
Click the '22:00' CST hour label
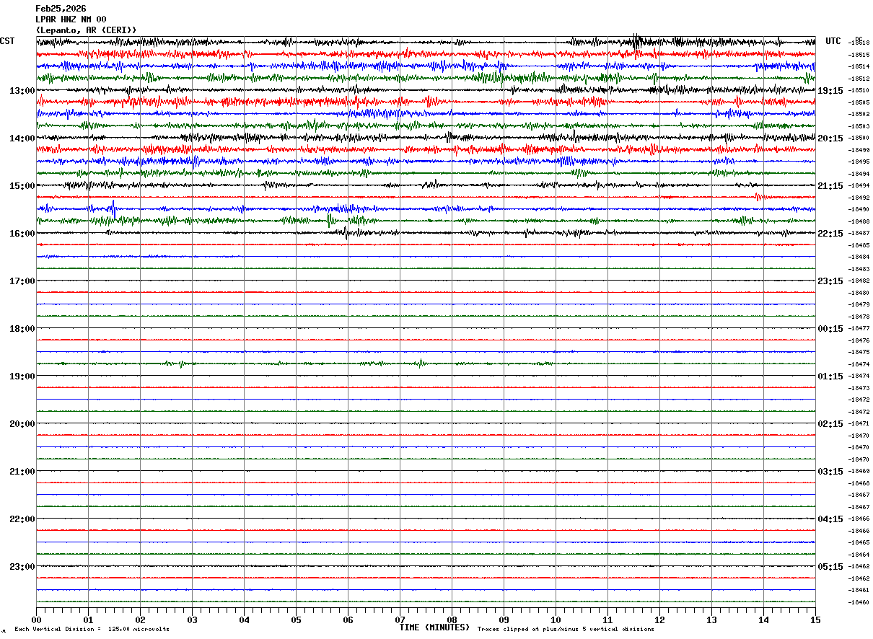(x=22, y=519)
